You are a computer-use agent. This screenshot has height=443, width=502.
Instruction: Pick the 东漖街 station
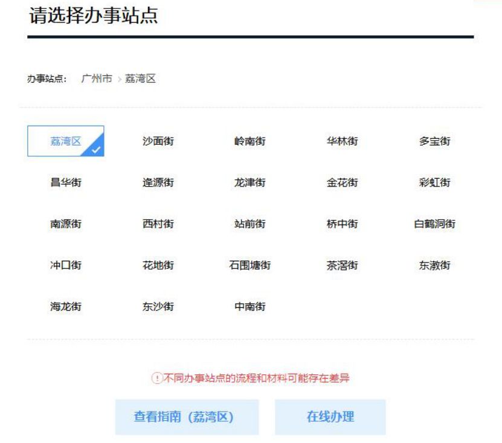[x=434, y=265]
